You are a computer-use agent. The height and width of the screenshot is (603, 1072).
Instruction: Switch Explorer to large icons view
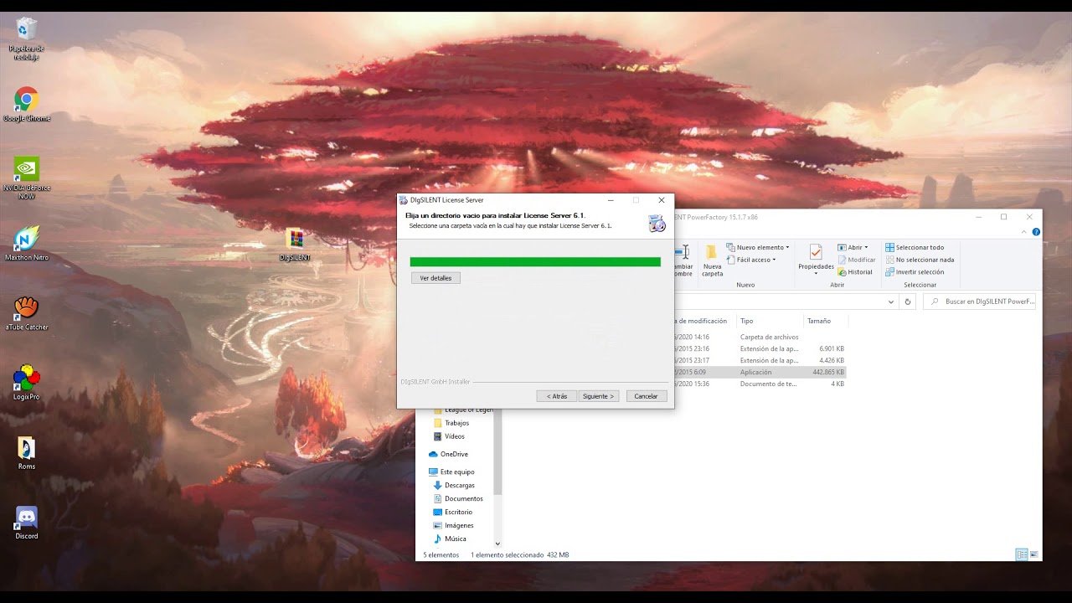tap(1034, 554)
